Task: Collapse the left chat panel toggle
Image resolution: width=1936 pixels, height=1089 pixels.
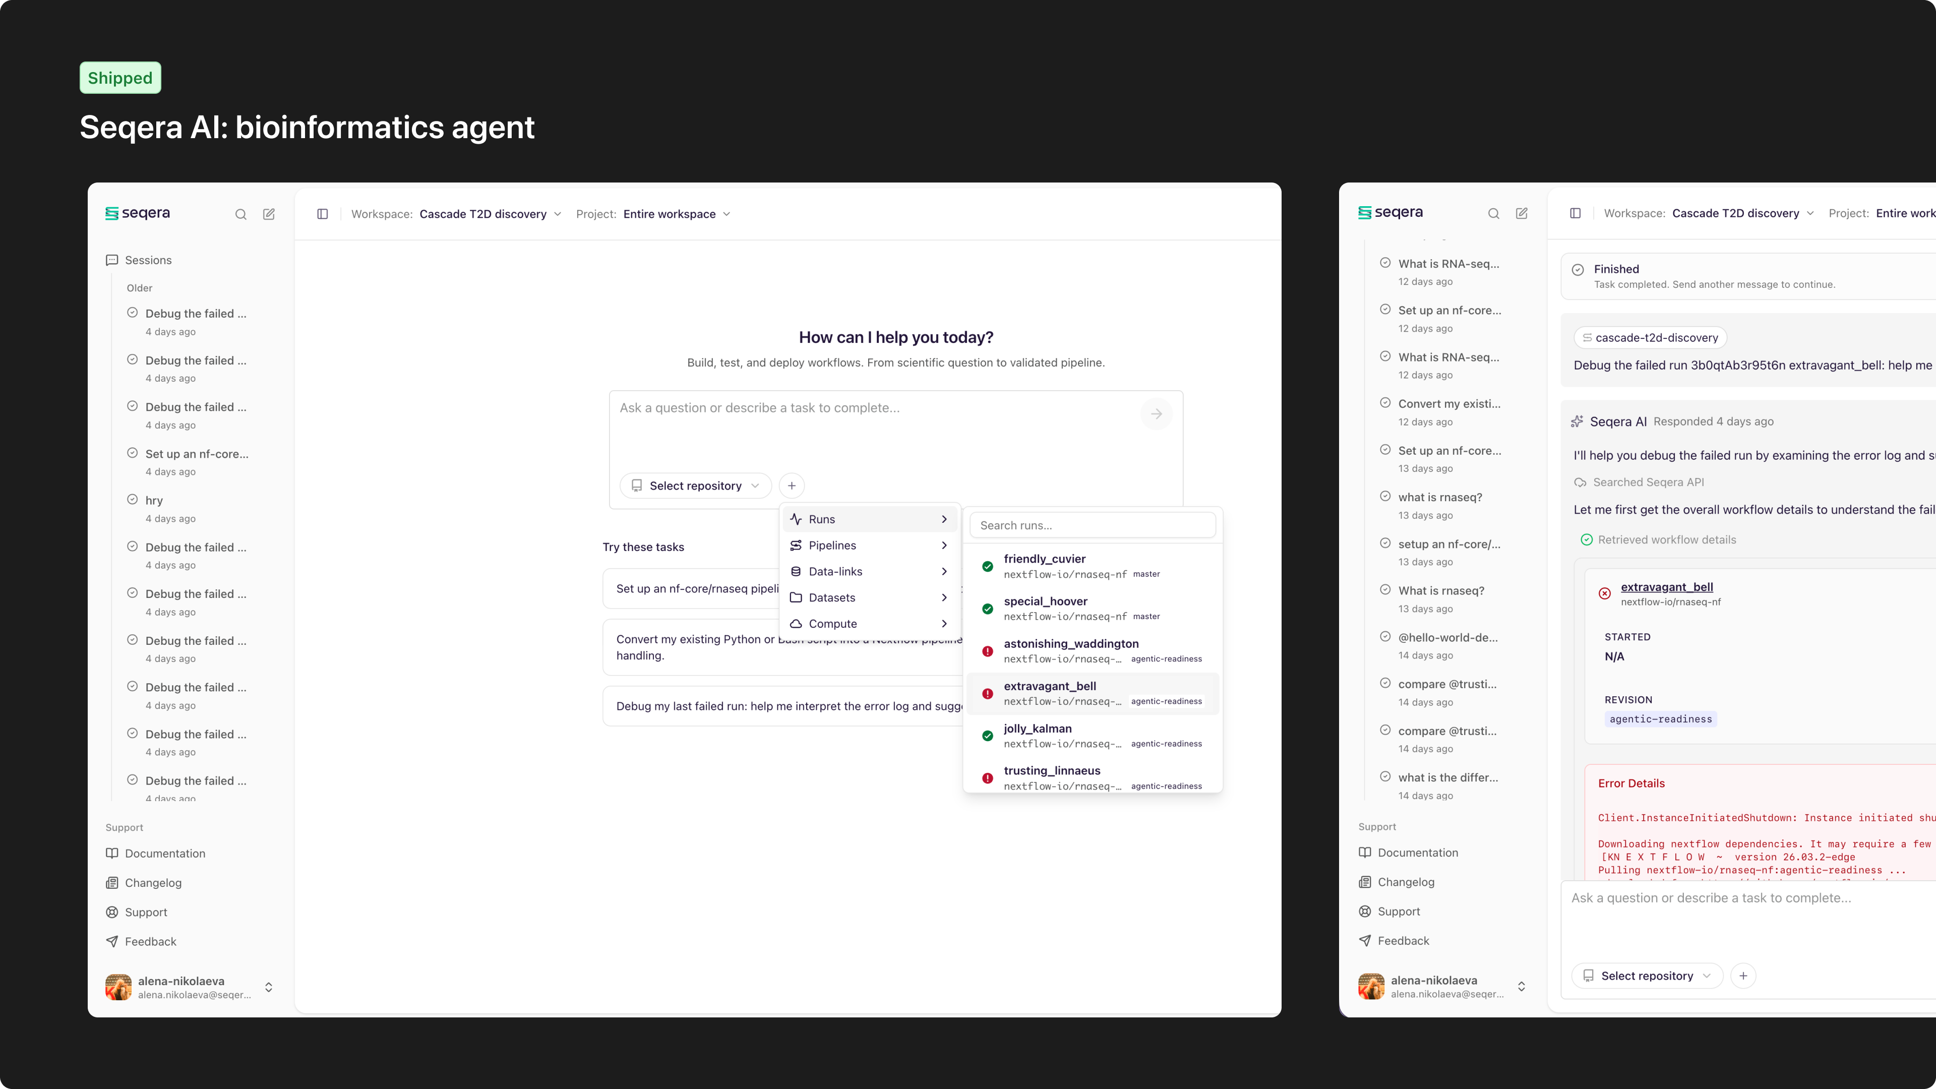Action: [x=323, y=214]
